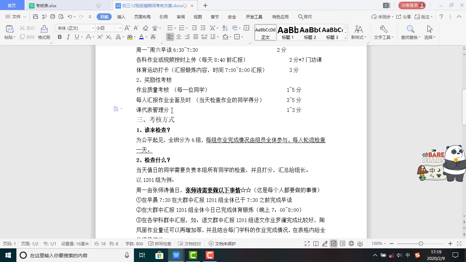Open the 页面布局 ribbon tab
This screenshot has height=262, width=466.
pyautogui.click(x=142, y=17)
